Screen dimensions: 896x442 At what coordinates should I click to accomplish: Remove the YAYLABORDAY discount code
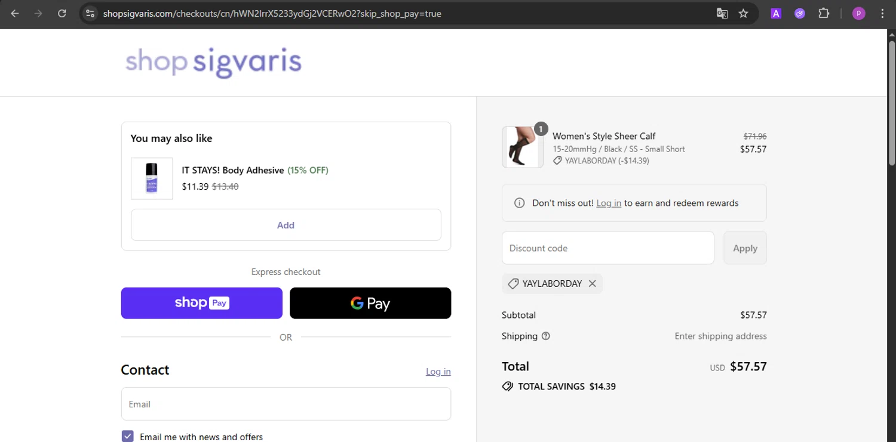pyautogui.click(x=592, y=283)
